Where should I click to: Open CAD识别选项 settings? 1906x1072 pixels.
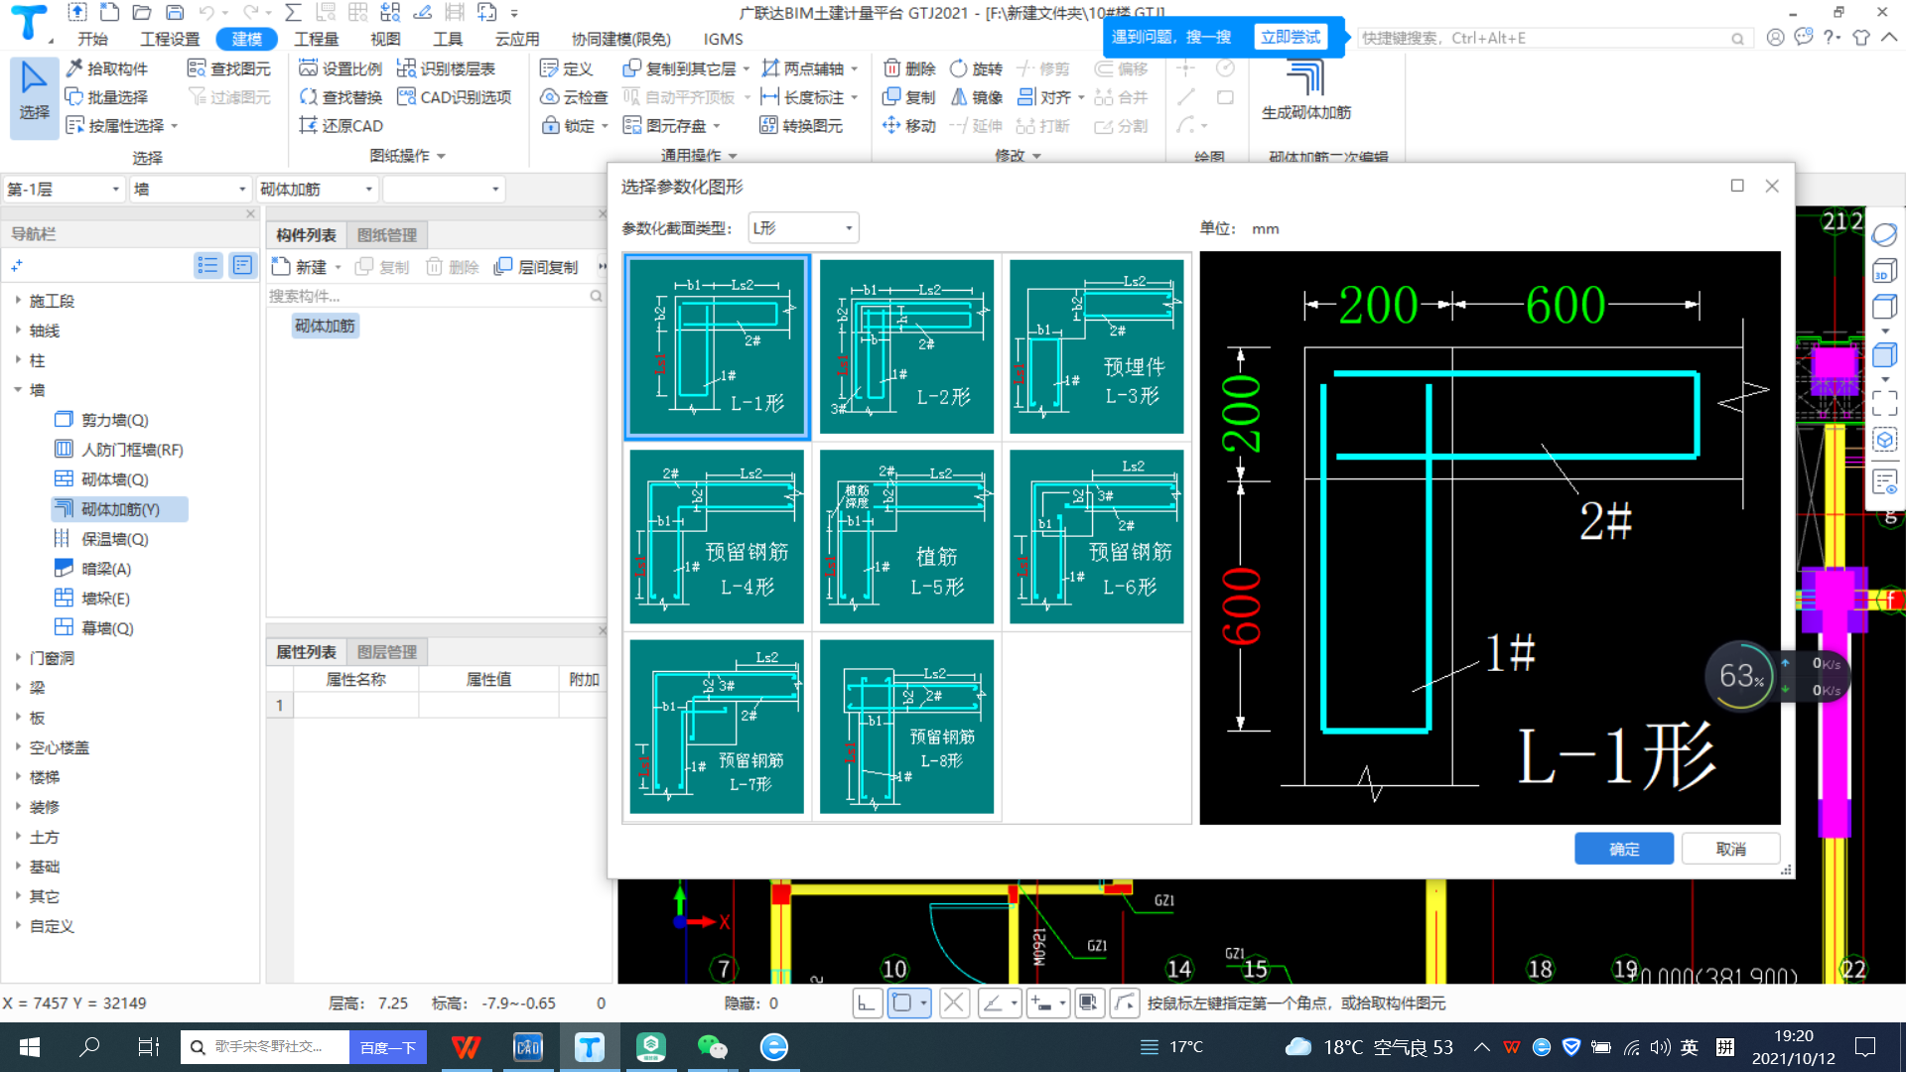pyautogui.click(x=454, y=97)
